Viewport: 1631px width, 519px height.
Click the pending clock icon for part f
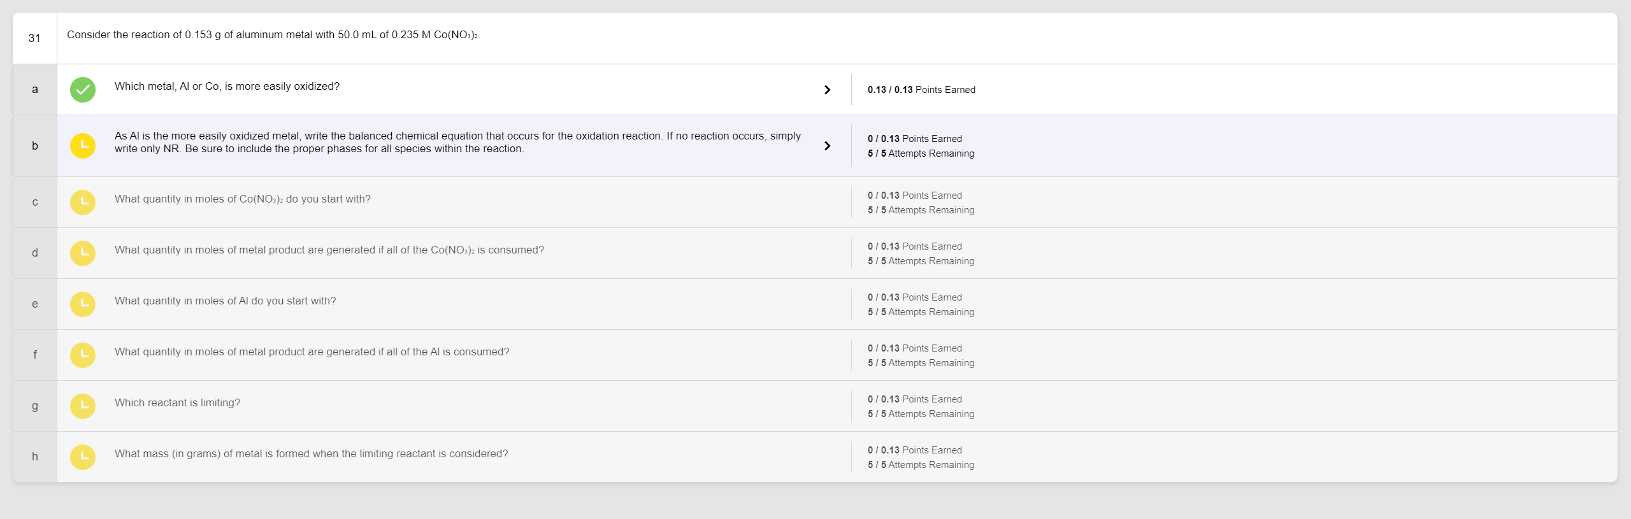click(x=83, y=355)
